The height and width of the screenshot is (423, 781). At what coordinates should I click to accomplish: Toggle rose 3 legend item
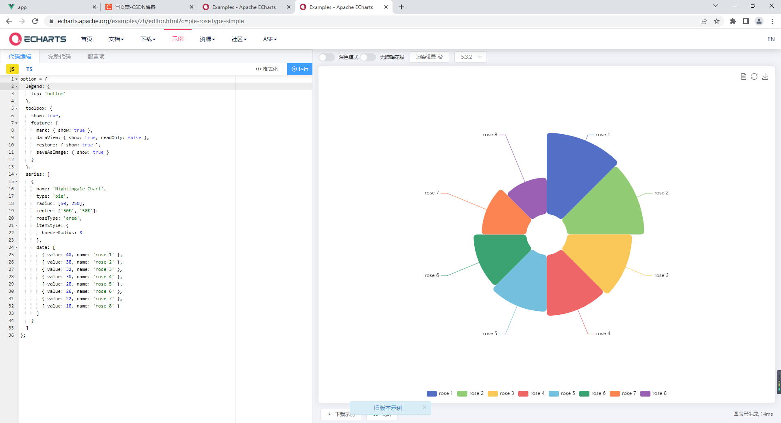click(x=501, y=393)
